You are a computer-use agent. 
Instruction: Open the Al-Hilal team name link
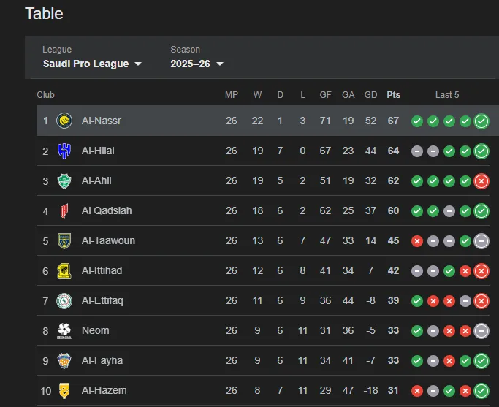coord(98,151)
